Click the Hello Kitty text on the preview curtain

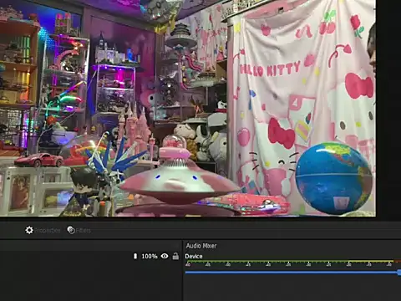pyautogui.click(x=270, y=69)
